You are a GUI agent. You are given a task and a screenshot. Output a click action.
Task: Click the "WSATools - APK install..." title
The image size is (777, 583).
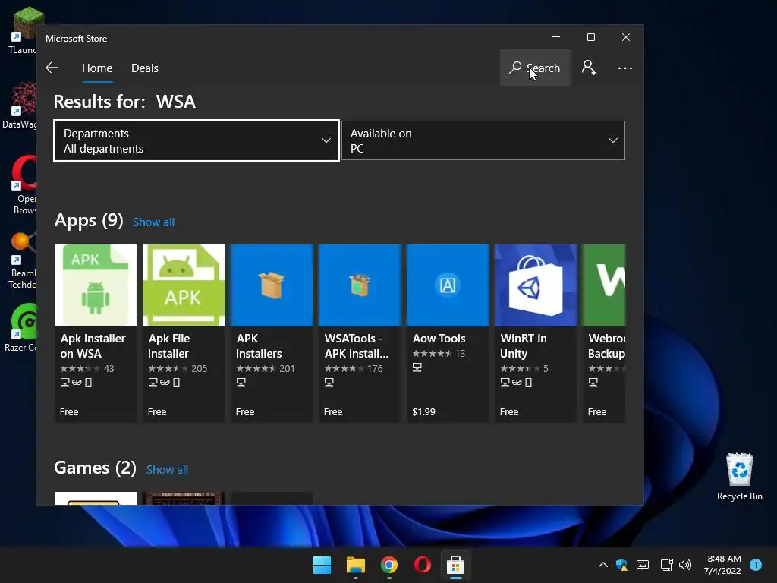(x=357, y=346)
